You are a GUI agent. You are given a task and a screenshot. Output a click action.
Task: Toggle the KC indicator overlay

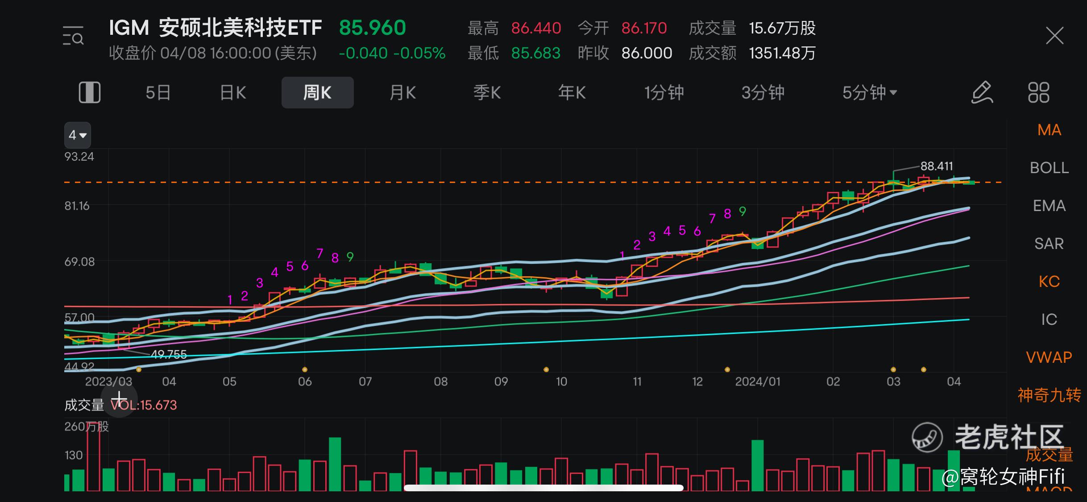pos(1049,282)
